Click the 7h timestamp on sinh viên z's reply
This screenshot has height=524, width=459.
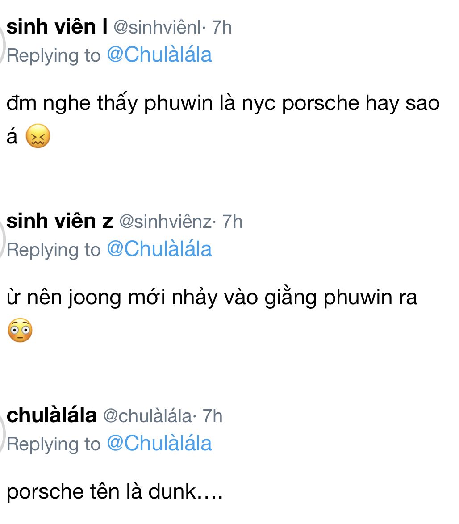pos(232,222)
